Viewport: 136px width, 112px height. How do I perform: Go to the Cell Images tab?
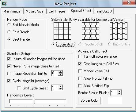click(57, 11)
